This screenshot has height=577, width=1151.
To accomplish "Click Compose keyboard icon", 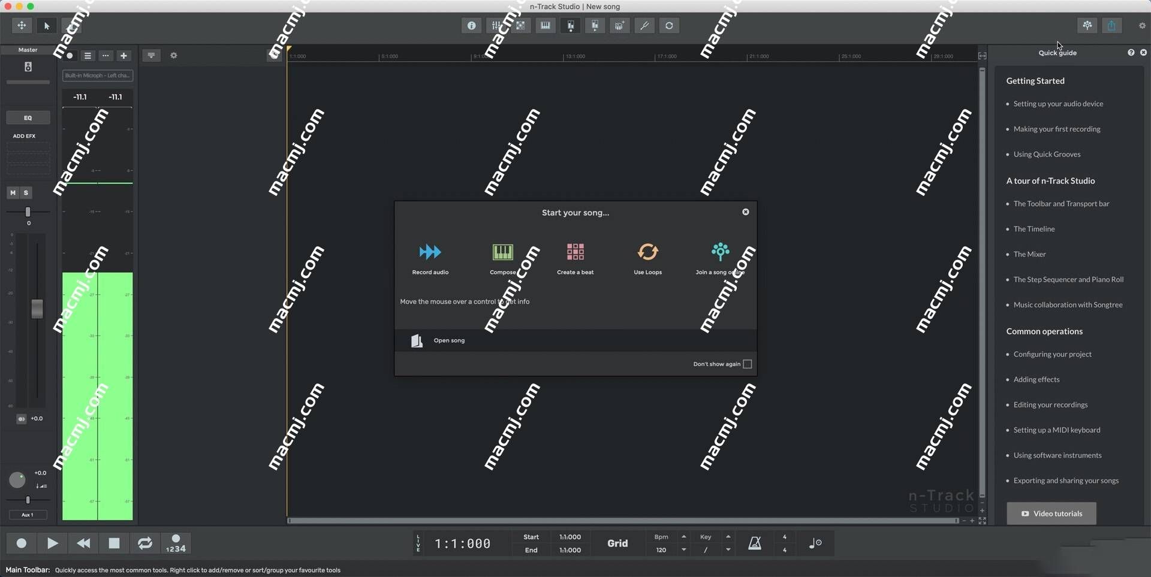I will pos(502,252).
